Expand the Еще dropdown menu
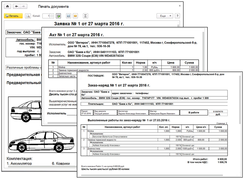 [x=165, y=16]
